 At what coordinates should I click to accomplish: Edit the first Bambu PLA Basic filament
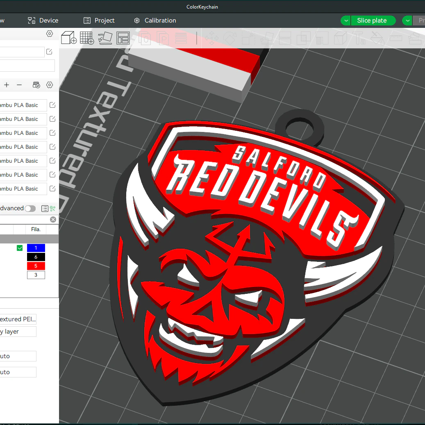click(52, 105)
